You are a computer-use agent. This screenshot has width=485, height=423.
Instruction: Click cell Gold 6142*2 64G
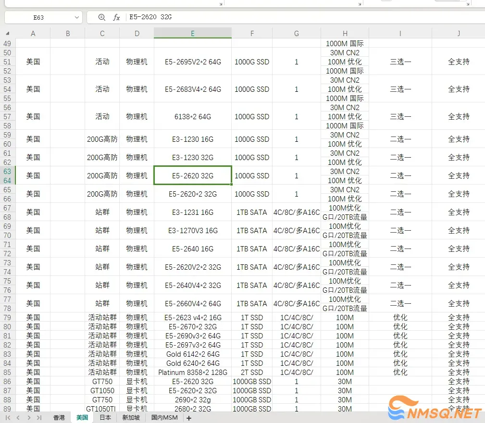(193, 354)
